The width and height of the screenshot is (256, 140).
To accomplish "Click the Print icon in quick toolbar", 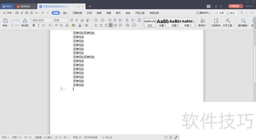I will coord(27,13).
